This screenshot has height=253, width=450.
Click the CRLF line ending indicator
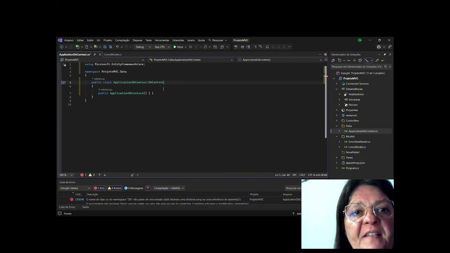[302, 175]
